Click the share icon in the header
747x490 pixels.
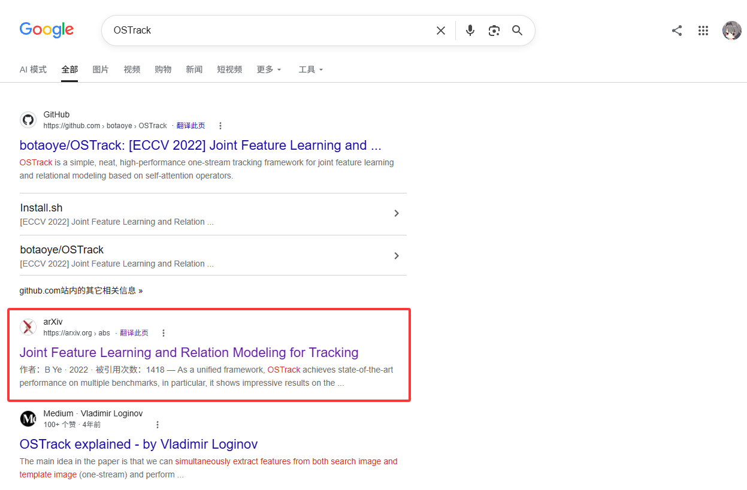[677, 31]
